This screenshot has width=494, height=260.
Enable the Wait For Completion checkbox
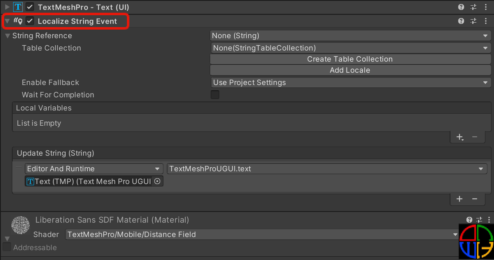(x=215, y=95)
